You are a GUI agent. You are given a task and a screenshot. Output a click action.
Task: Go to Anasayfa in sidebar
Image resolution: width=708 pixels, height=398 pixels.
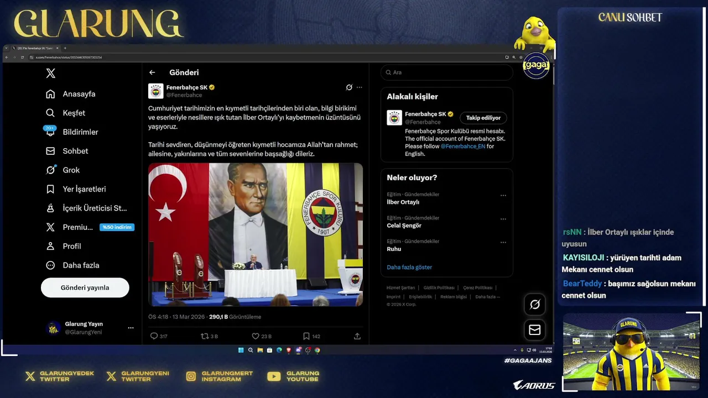click(70, 94)
